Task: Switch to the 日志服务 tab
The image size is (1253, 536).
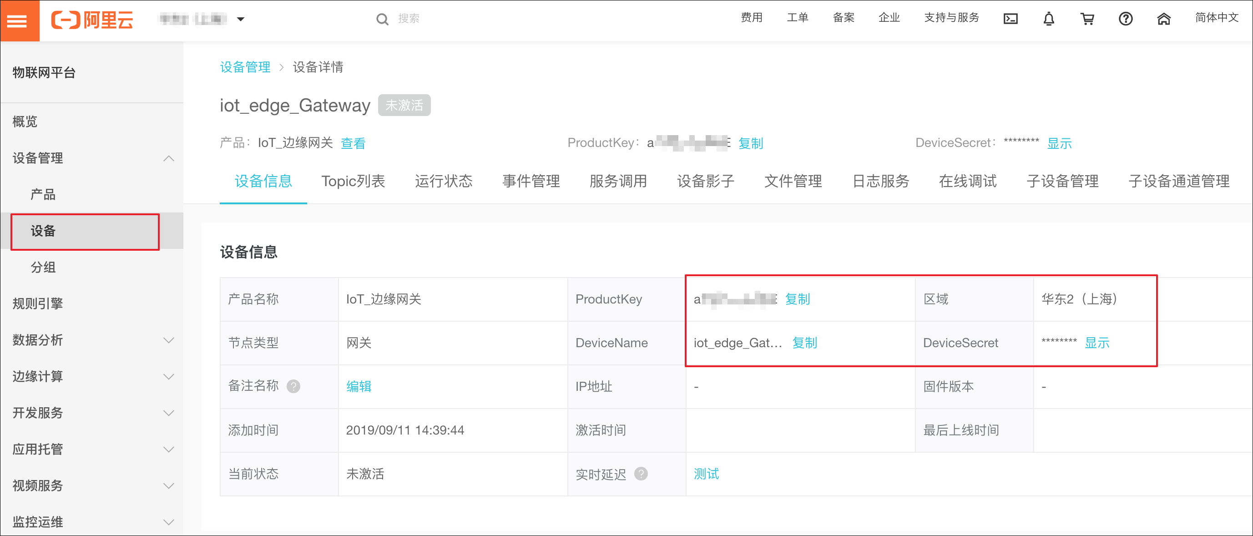Action: tap(880, 181)
